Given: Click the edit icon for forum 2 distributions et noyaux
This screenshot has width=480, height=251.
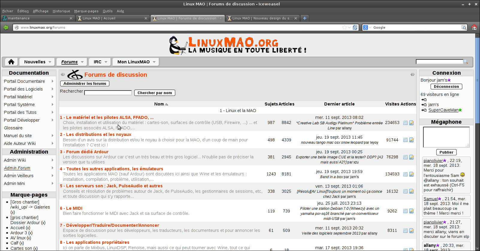Looking at the screenshot, I should (411, 140).
